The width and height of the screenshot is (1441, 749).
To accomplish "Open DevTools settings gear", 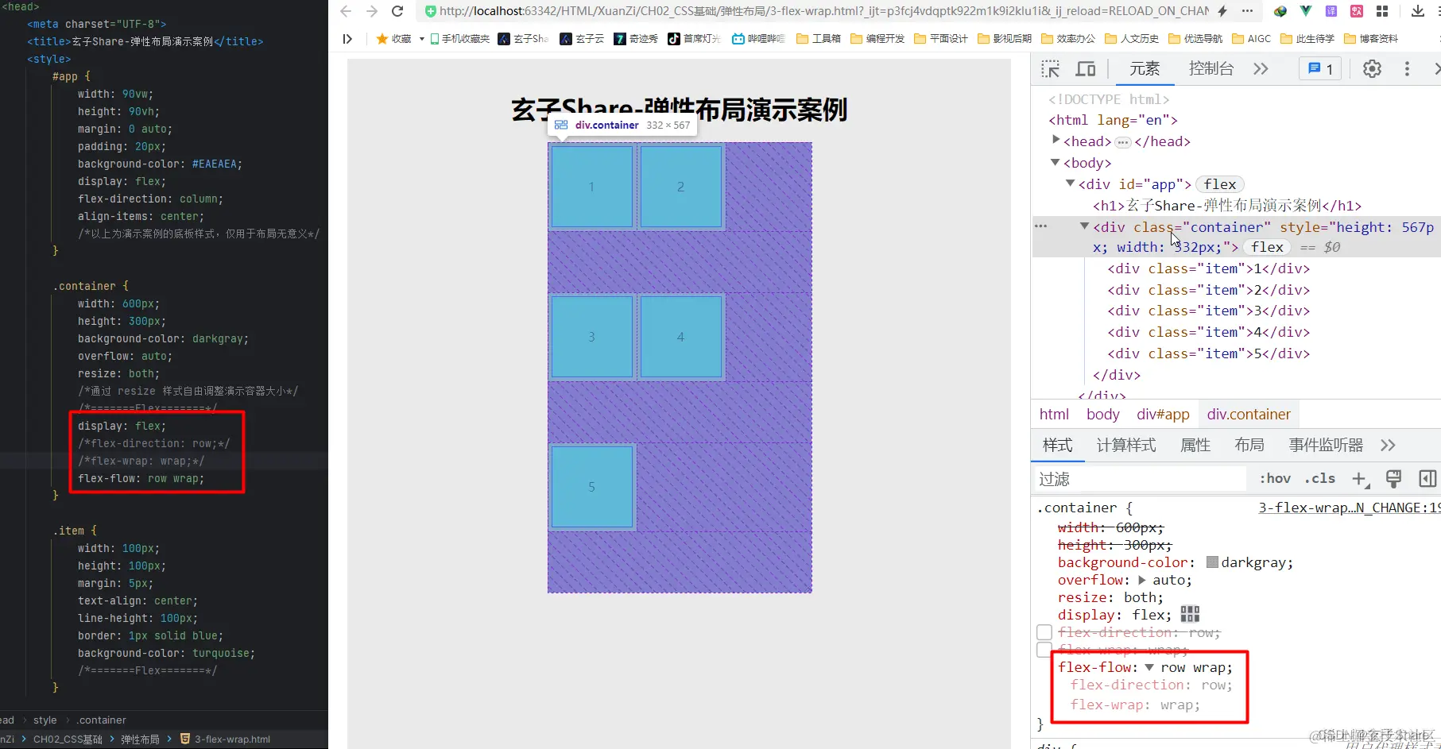I will [x=1372, y=69].
